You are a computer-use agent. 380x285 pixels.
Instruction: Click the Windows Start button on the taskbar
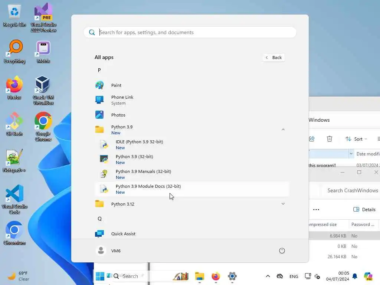100,276
